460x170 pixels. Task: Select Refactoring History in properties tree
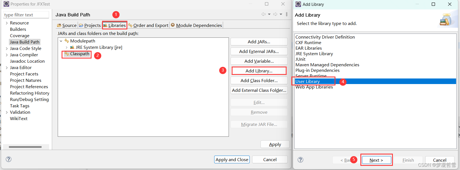[30, 93]
